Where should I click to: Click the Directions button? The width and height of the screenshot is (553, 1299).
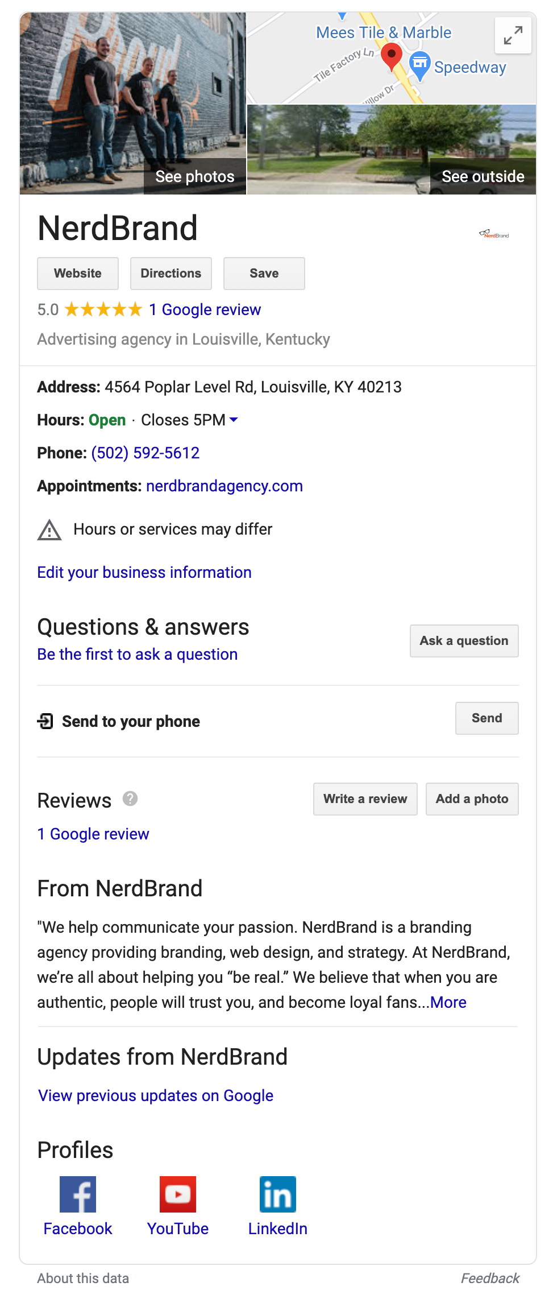point(171,274)
